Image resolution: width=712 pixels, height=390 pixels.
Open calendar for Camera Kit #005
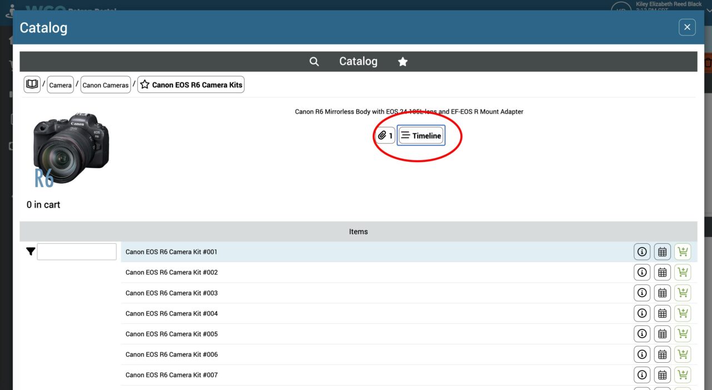coord(662,334)
